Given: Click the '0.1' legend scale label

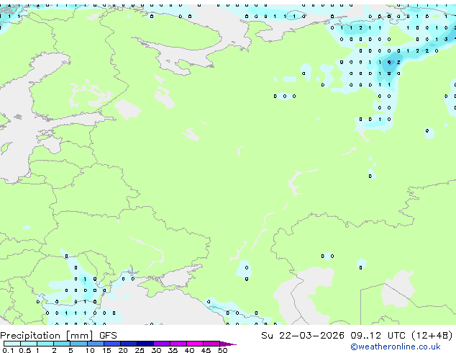Looking at the screenshot, I should coord(8,350).
